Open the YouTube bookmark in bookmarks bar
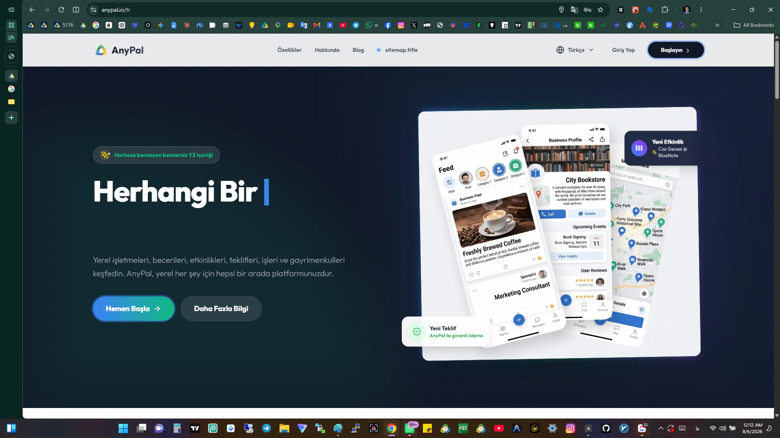This screenshot has width=780, height=438. coord(343,25)
